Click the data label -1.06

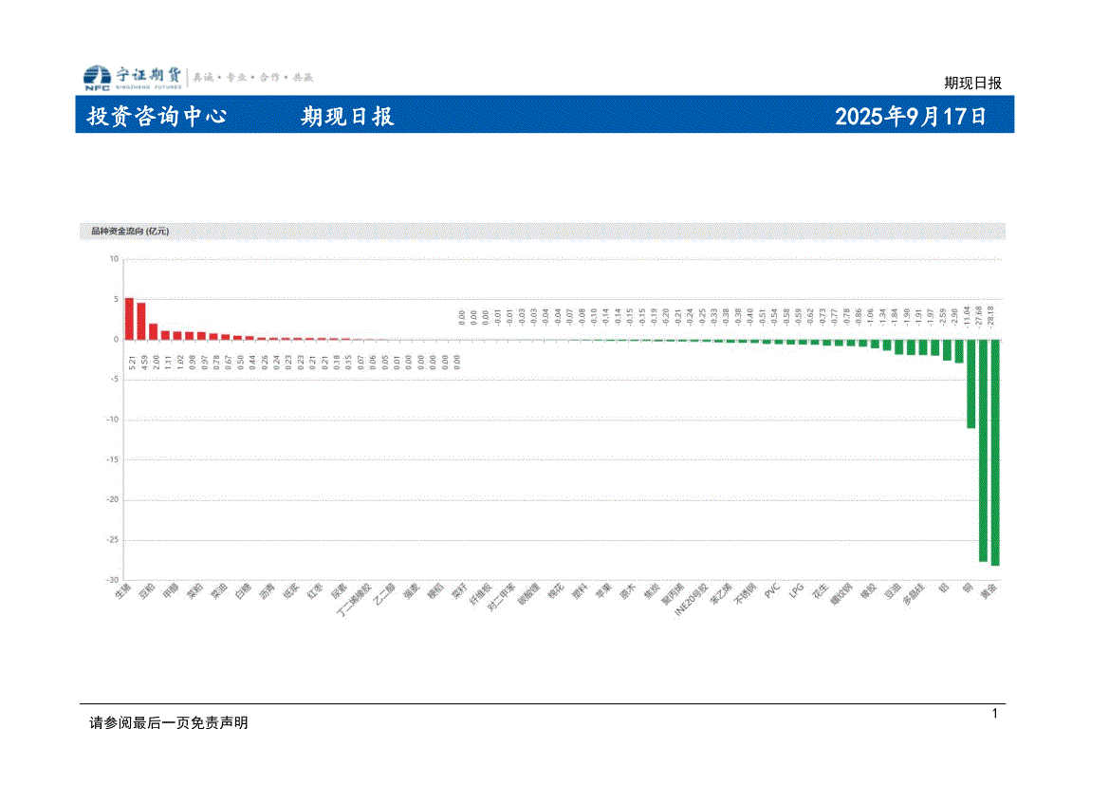(871, 317)
